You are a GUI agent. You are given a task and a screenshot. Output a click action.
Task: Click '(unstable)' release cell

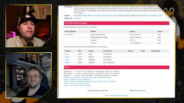point(91,63)
